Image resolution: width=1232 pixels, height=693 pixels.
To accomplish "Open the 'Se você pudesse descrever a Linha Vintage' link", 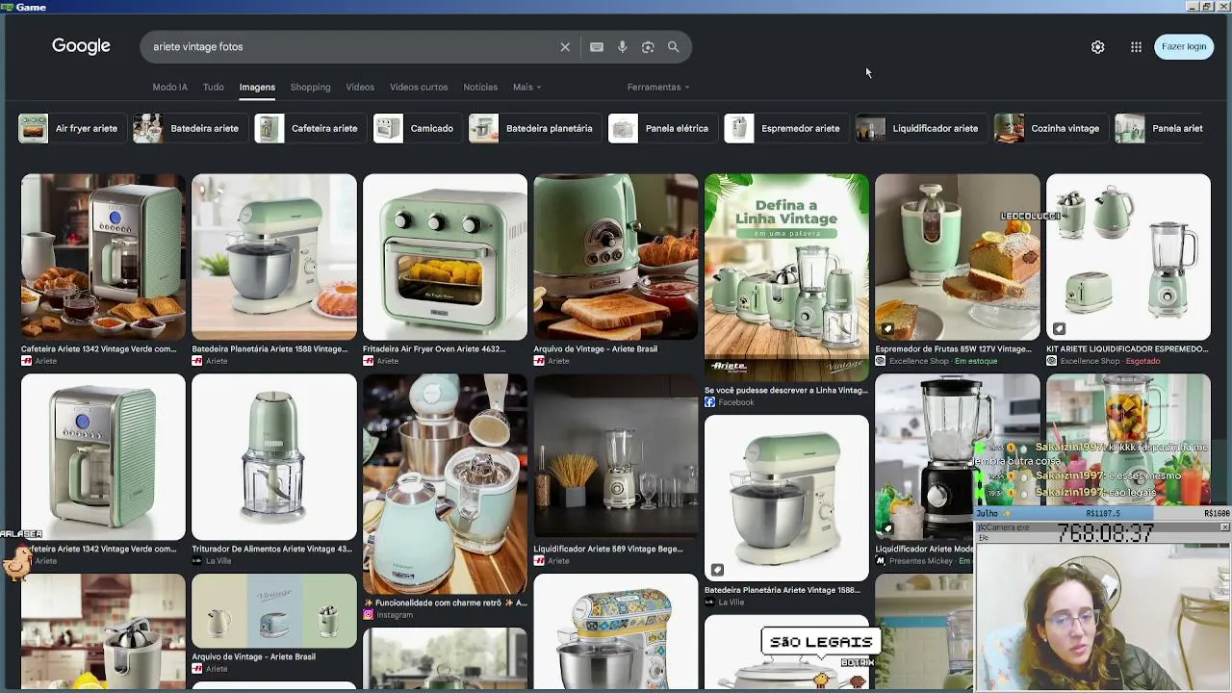I will 785,391.
